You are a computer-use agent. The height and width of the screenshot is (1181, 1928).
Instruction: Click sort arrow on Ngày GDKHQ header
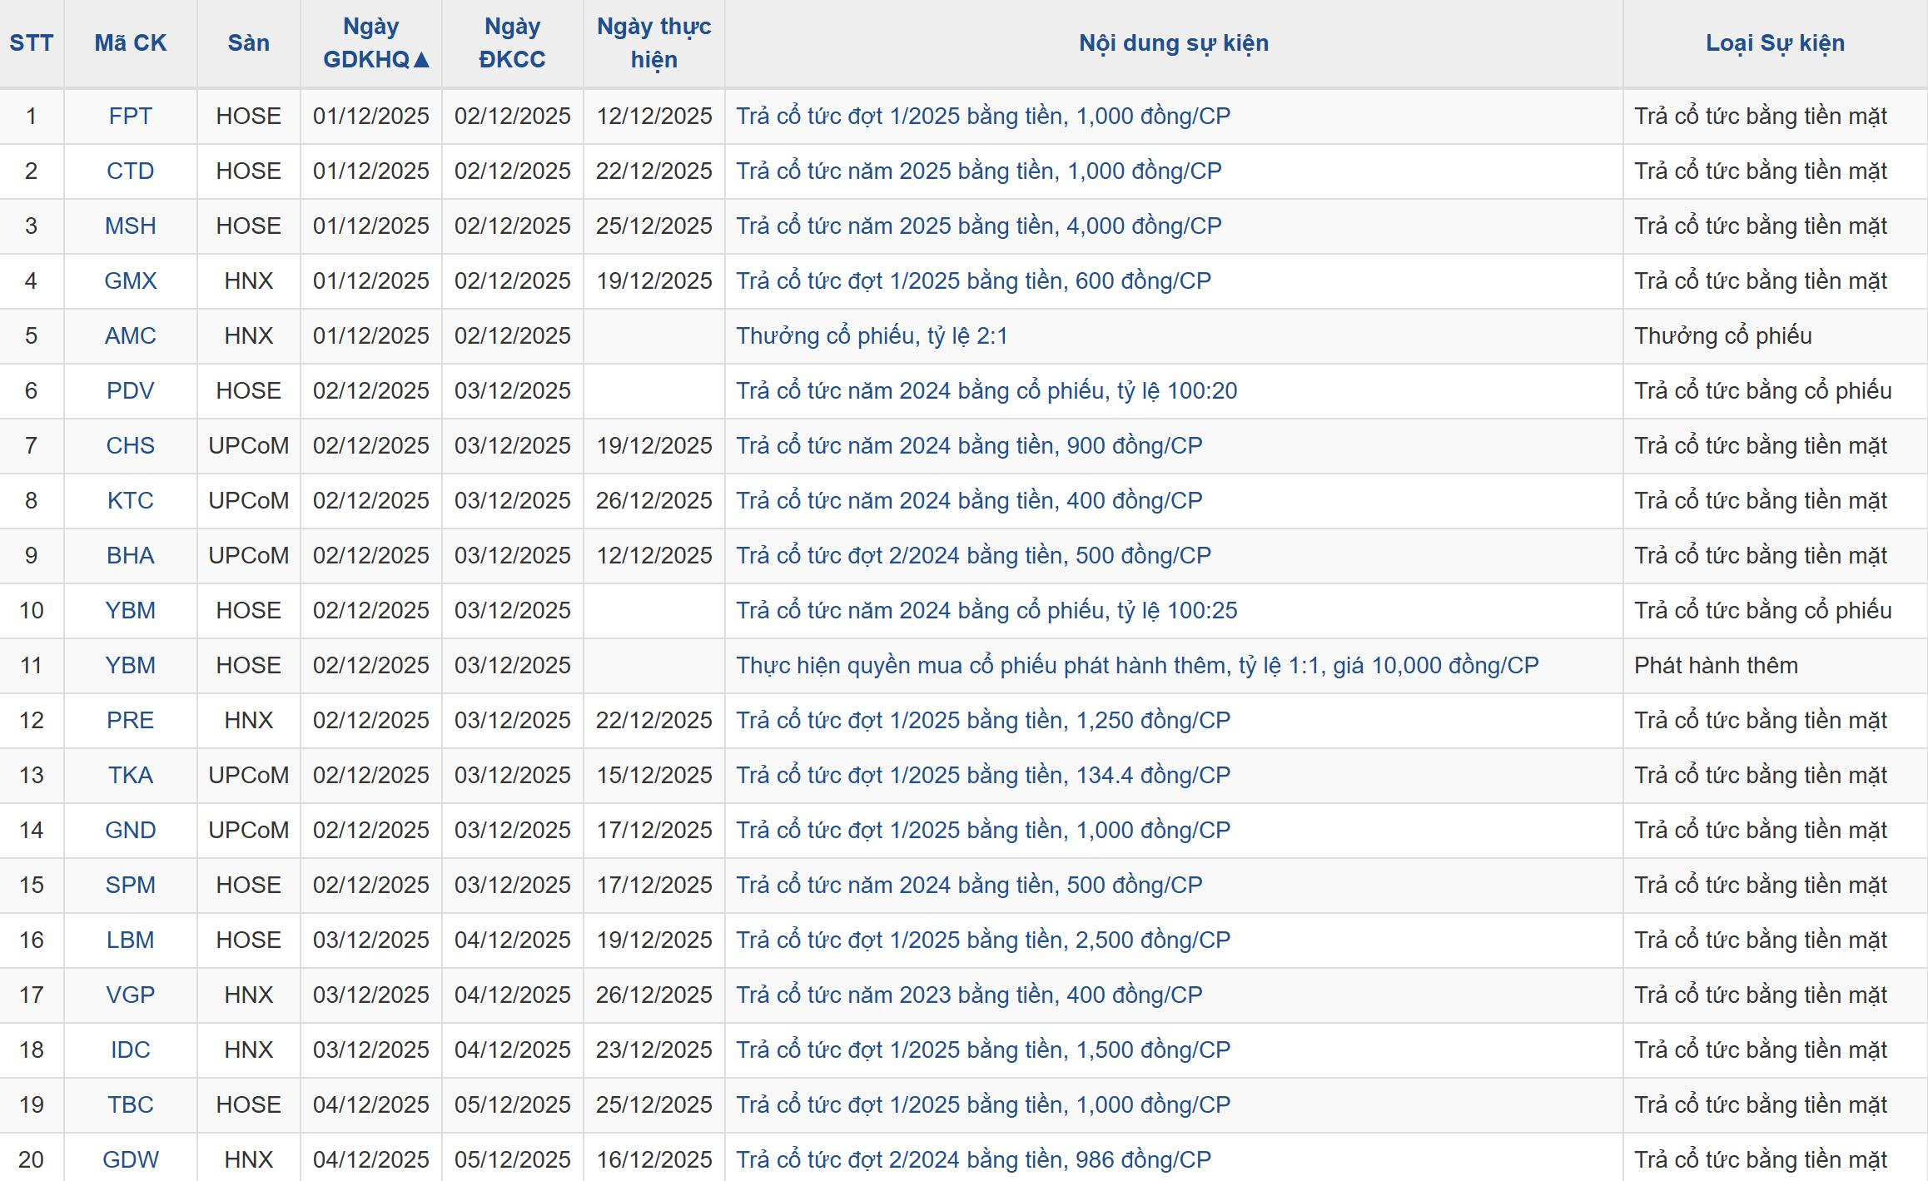pos(421,60)
